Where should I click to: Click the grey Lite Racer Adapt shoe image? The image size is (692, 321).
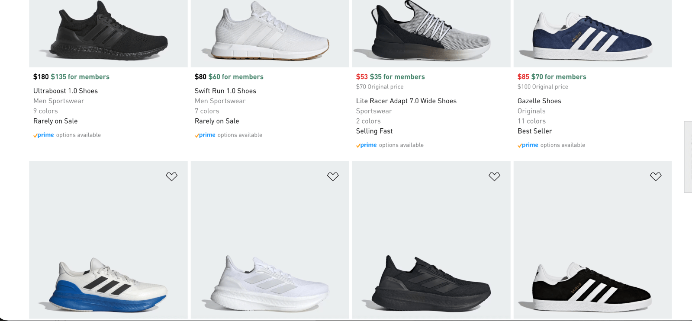coord(431,32)
